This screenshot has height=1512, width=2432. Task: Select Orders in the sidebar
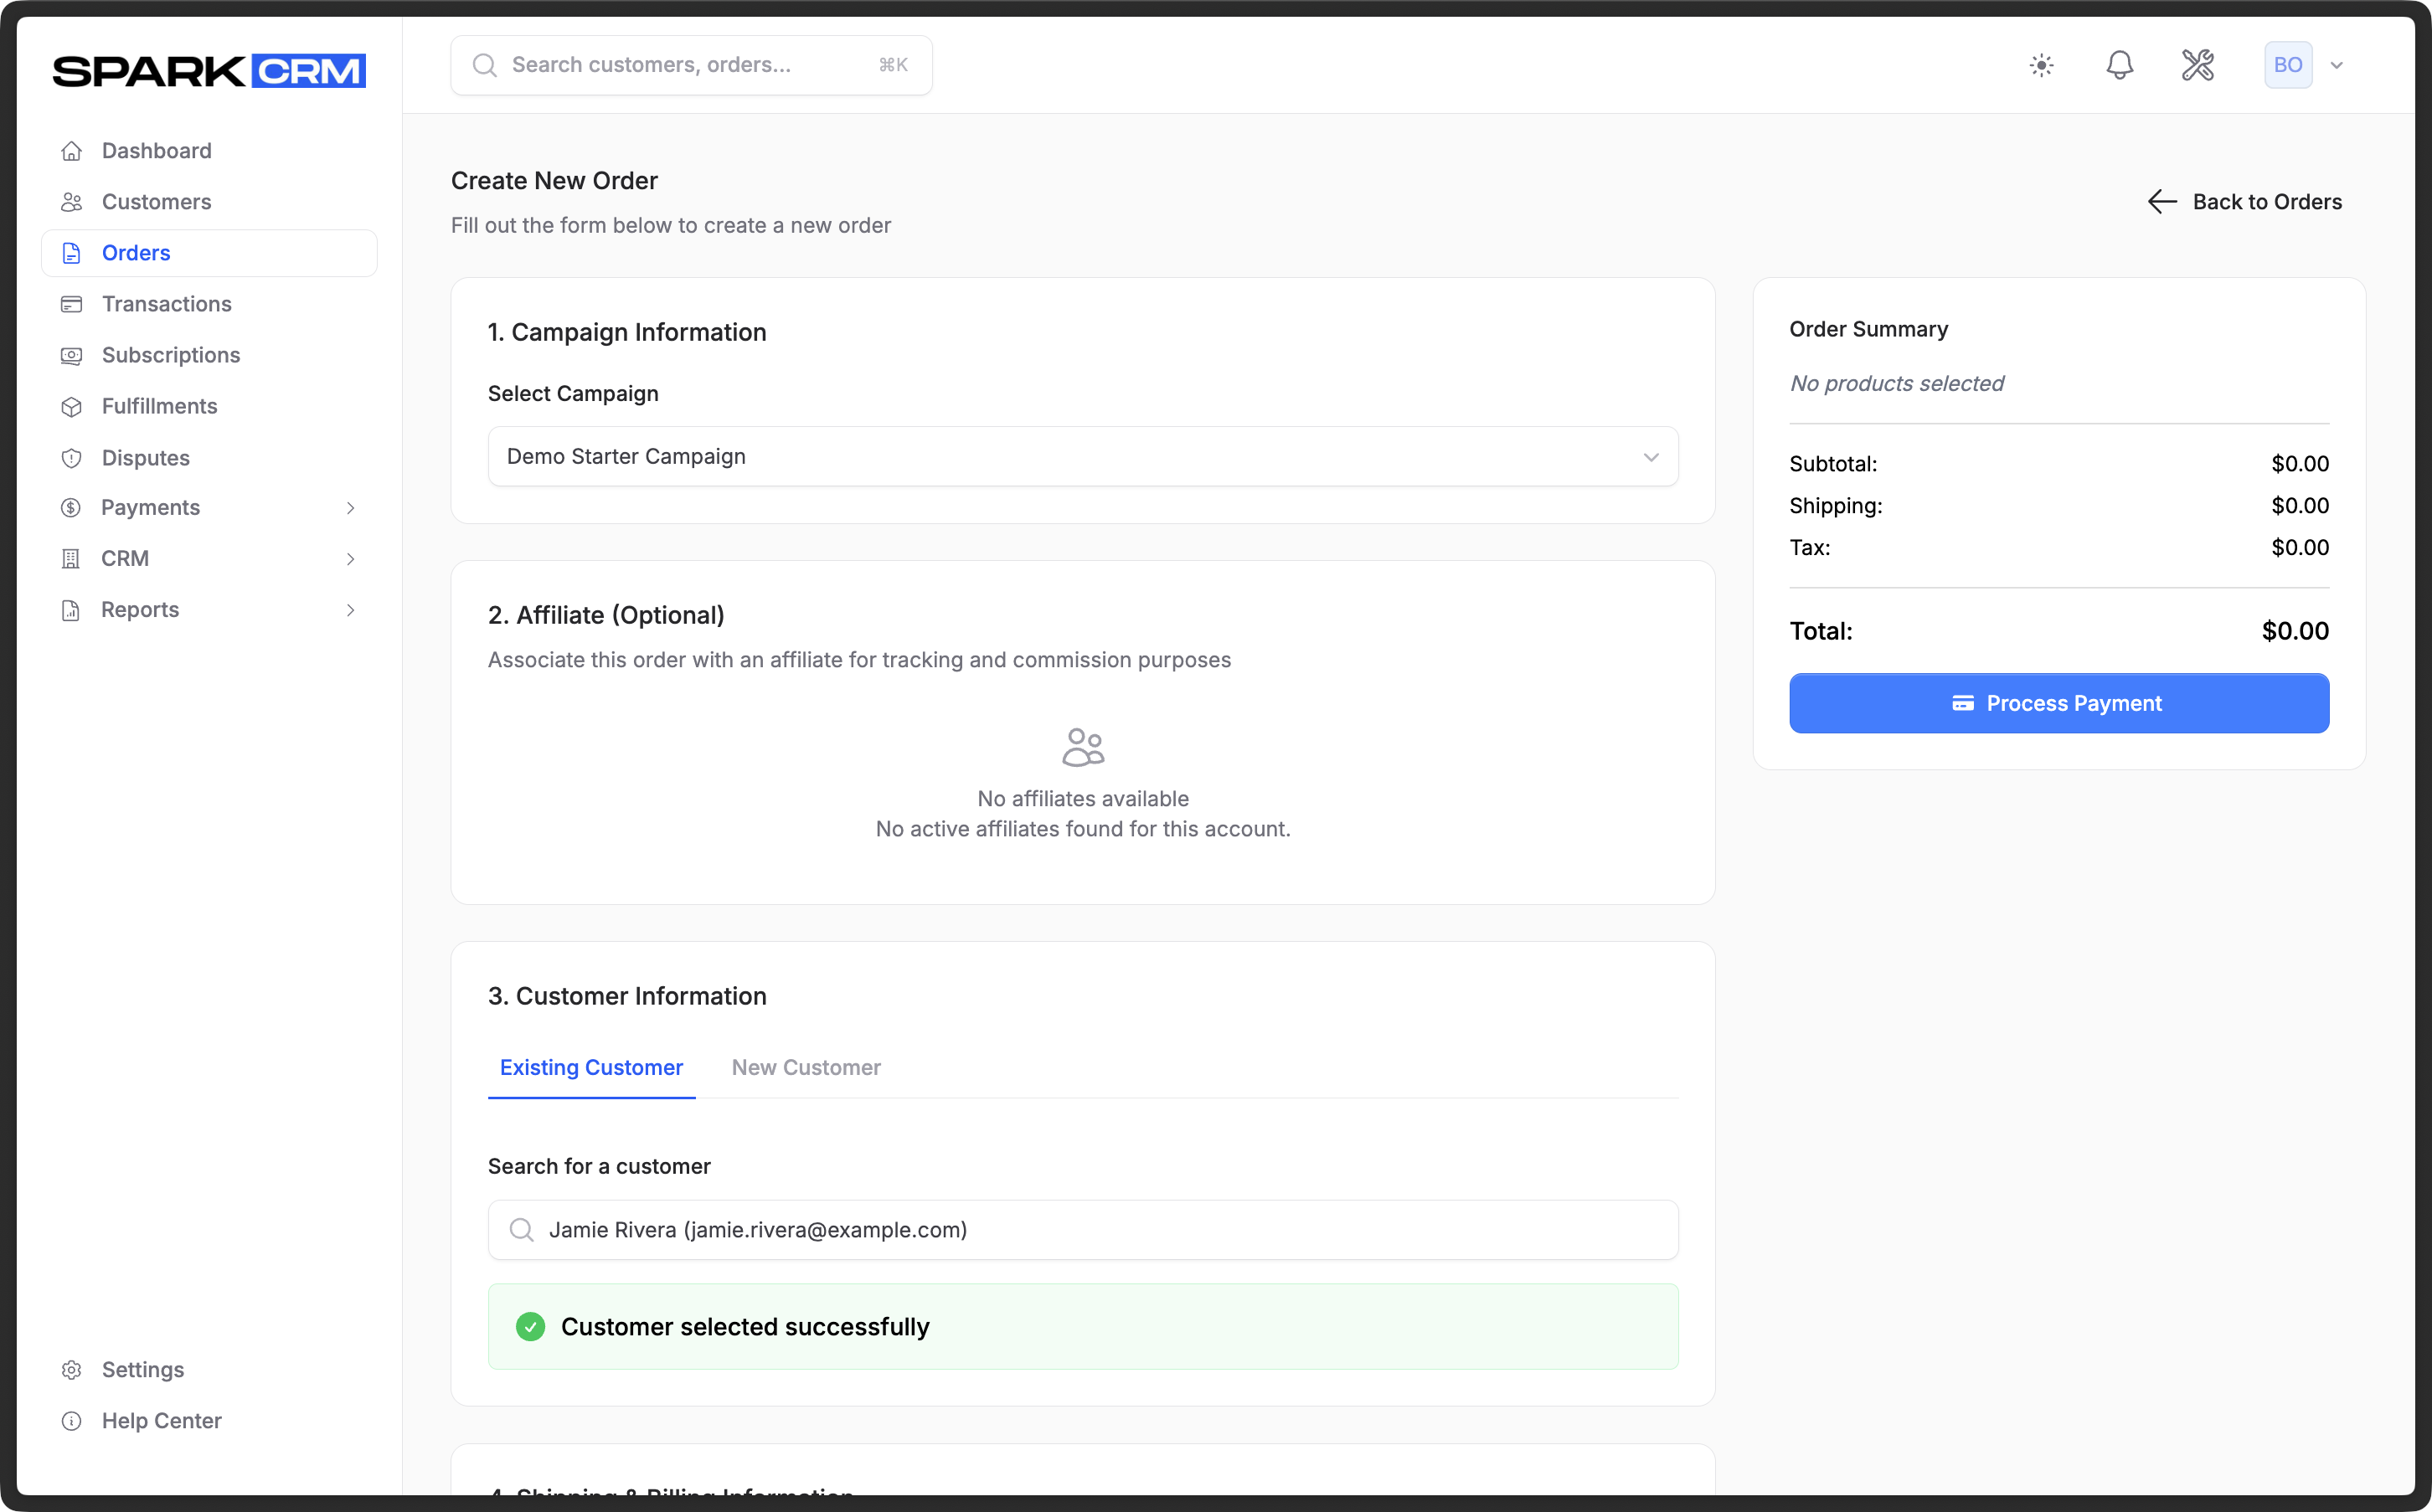(209, 253)
